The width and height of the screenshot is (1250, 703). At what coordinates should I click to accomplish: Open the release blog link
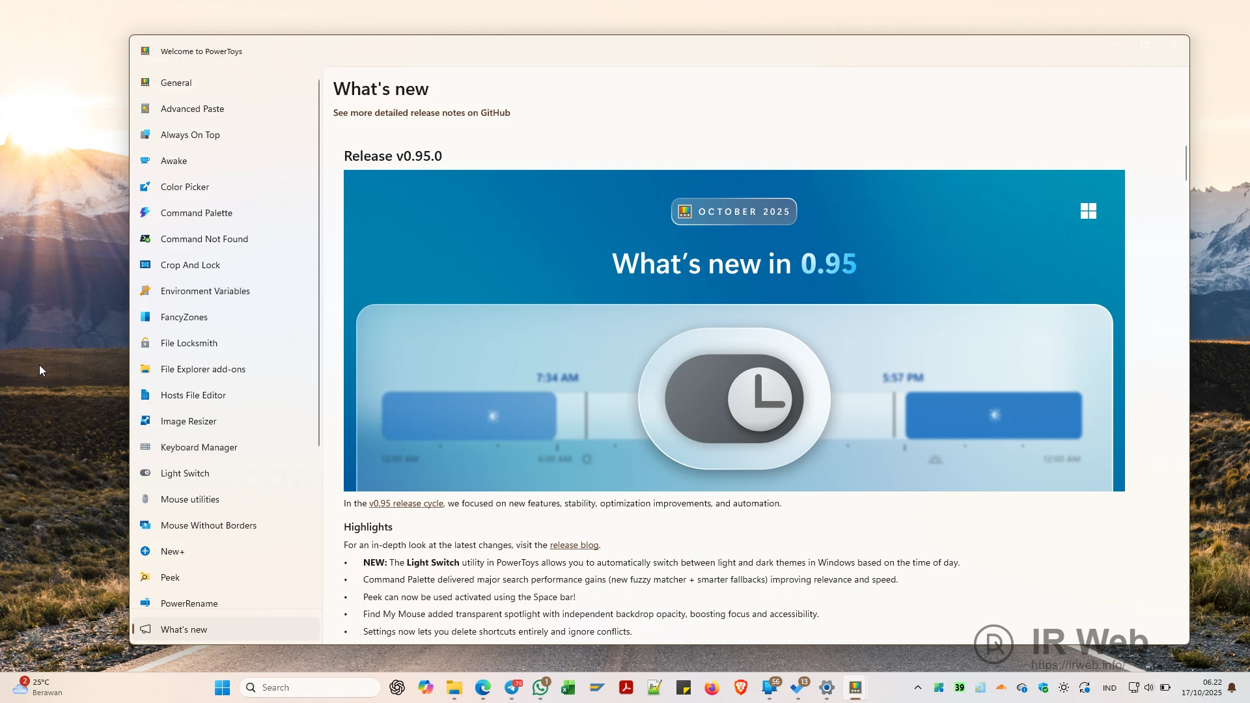[574, 545]
